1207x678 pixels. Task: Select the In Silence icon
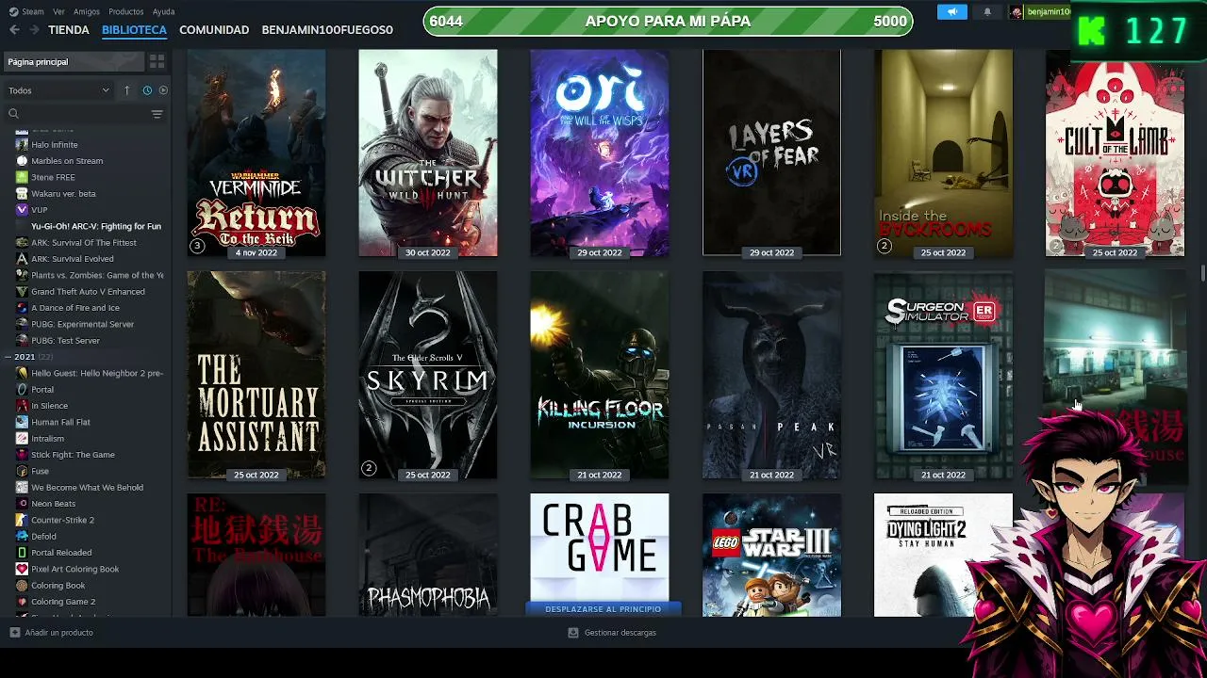tap(23, 406)
